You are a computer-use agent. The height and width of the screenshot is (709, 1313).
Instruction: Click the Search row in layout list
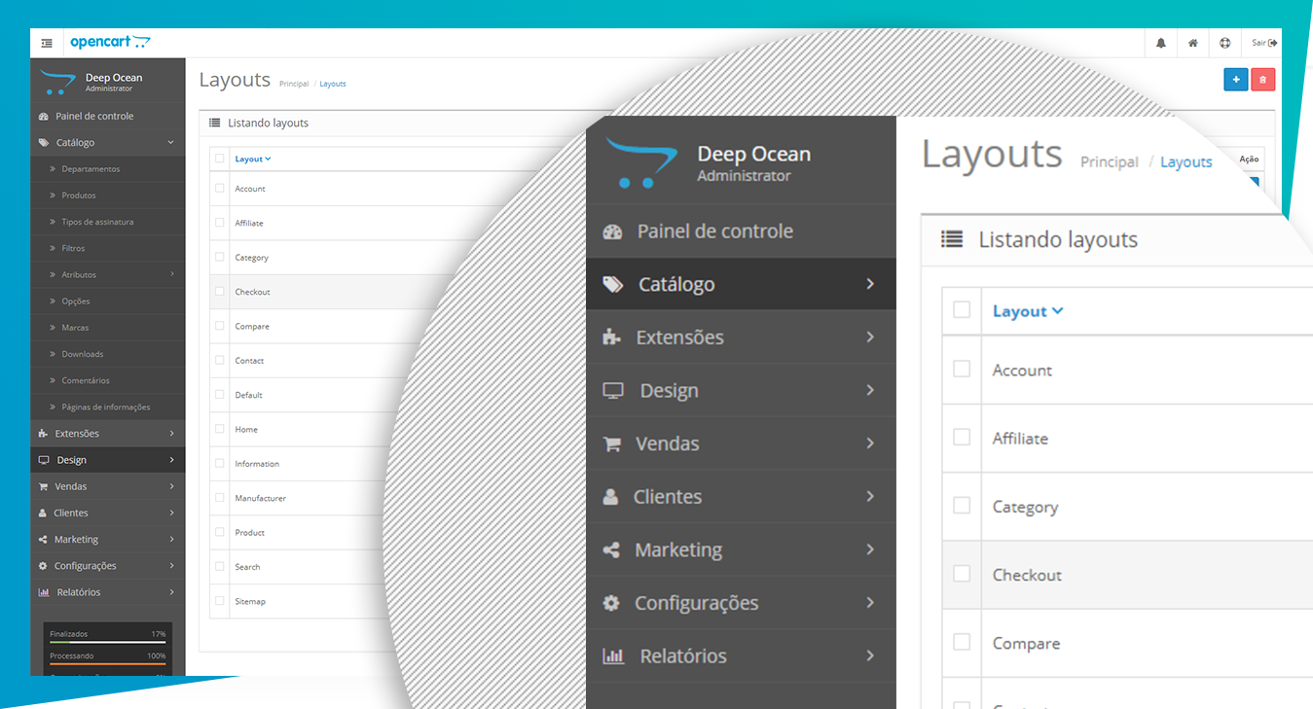pyautogui.click(x=247, y=567)
